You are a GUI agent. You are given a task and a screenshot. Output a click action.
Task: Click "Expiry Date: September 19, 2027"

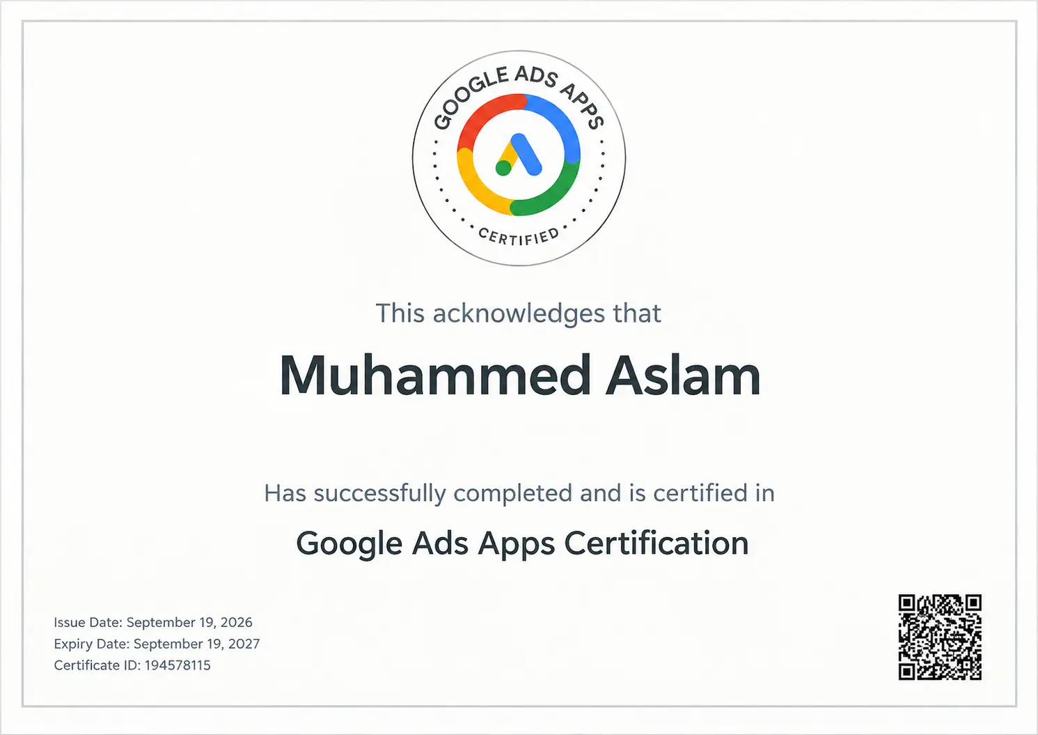tap(157, 644)
